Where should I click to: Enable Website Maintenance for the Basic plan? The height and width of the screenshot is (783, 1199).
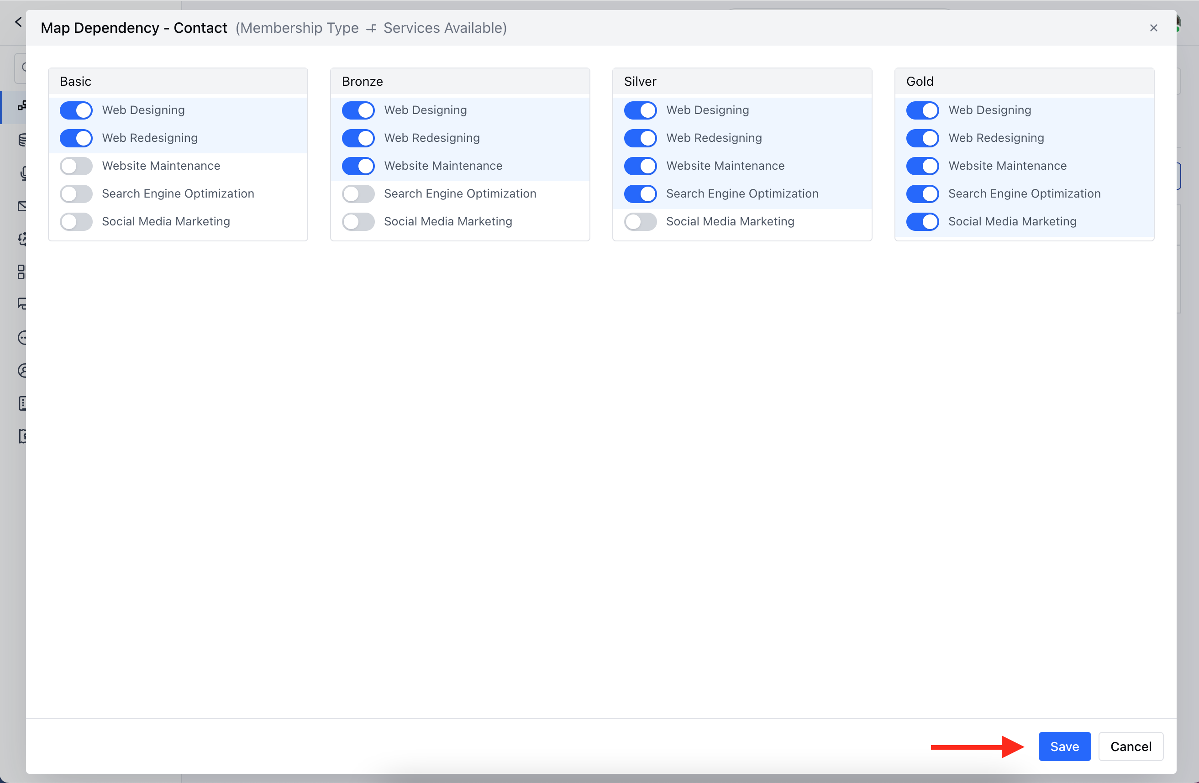coord(76,166)
